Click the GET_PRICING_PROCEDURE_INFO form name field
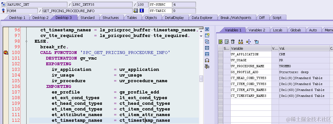 (x=87, y=11)
